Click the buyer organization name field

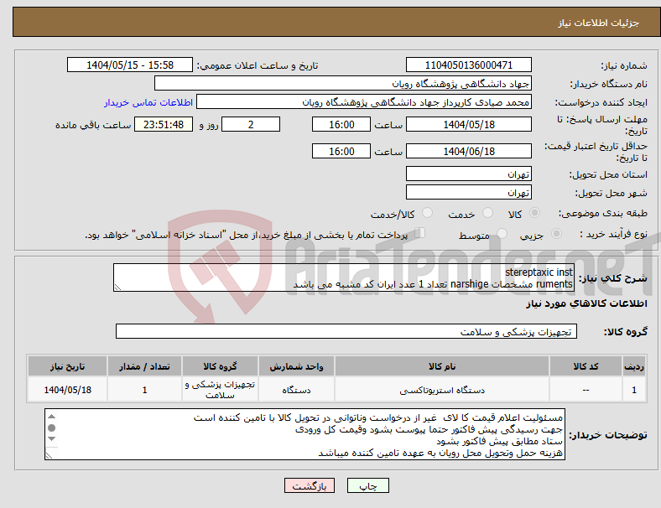point(343,83)
